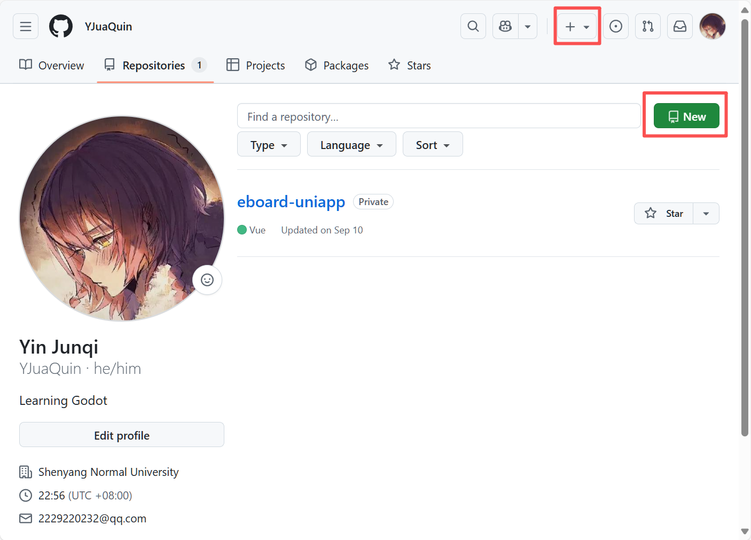This screenshot has height=540, width=751.
Task: Switch to the Overview tab
Action: (x=52, y=65)
